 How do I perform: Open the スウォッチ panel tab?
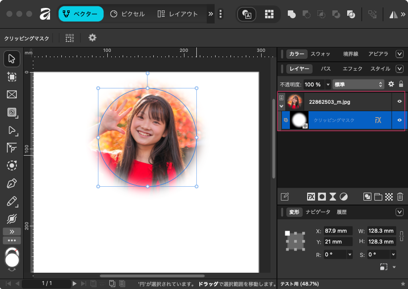(x=320, y=54)
